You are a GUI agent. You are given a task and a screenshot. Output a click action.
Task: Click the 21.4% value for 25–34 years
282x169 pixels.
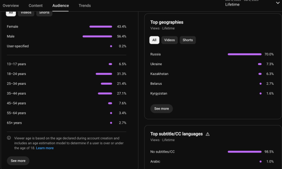tap(122, 84)
